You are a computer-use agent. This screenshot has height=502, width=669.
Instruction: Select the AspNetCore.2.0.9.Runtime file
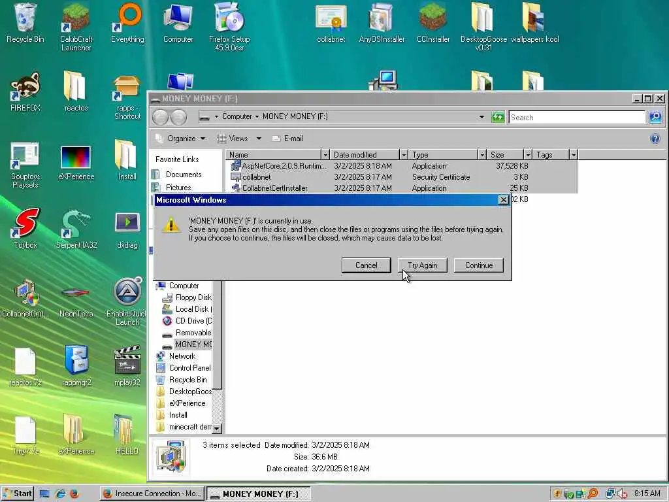[x=402, y=165]
